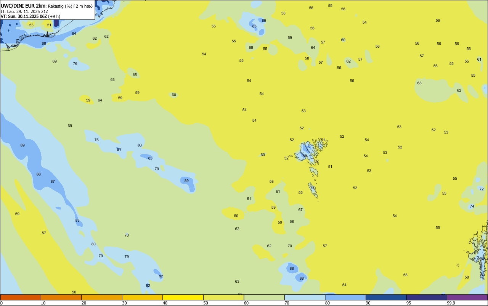This screenshot has width=488, height=306.
Task: Click the '90' label on the legend
Action: [368, 303]
